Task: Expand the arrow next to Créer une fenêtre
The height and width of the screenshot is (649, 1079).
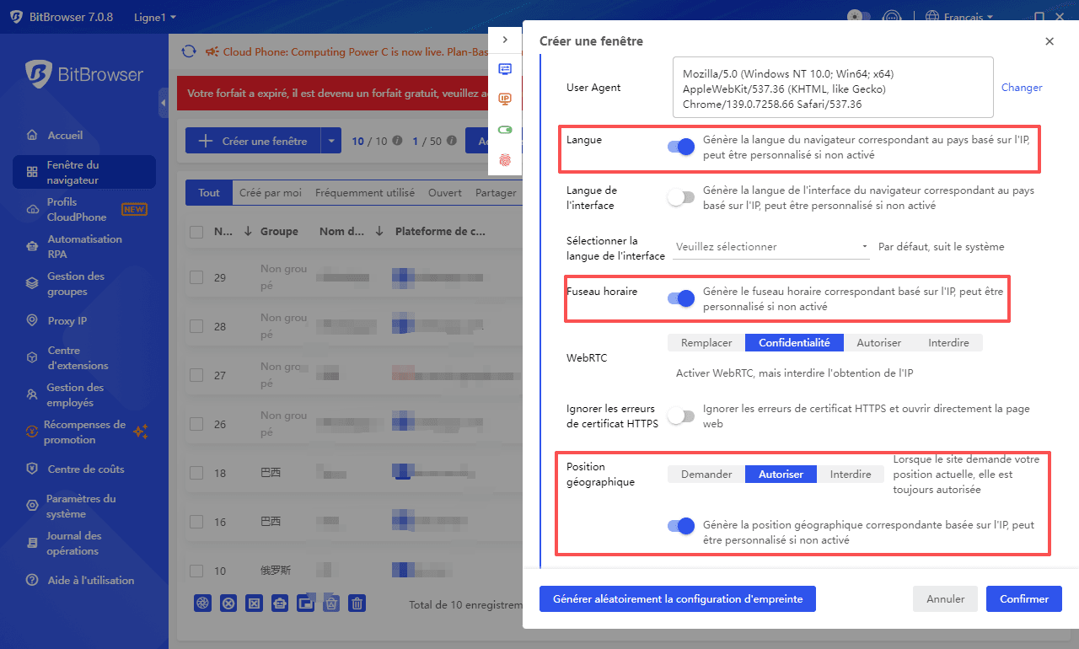Action: (x=332, y=140)
